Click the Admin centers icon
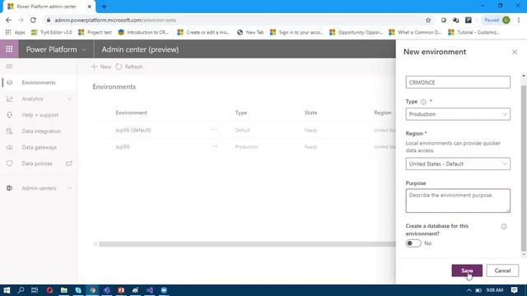Image resolution: width=527 pixels, height=296 pixels. point(10,188)
